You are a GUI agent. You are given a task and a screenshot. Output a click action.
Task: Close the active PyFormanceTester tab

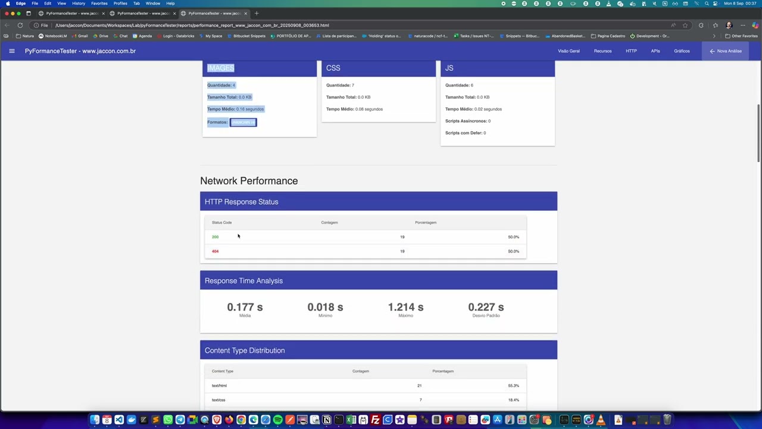pyautogui.click(x=245, y=13)
